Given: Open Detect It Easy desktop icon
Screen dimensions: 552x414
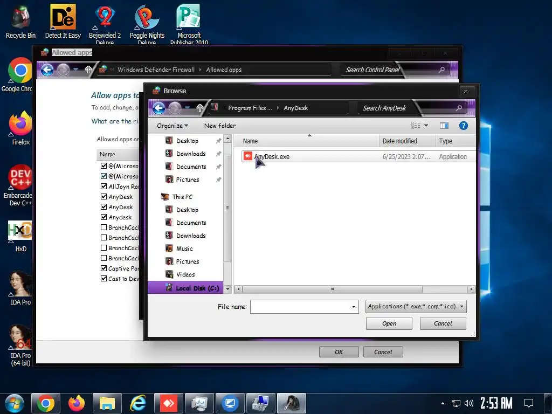Looking at the screenshot, I should click(63, 21).
